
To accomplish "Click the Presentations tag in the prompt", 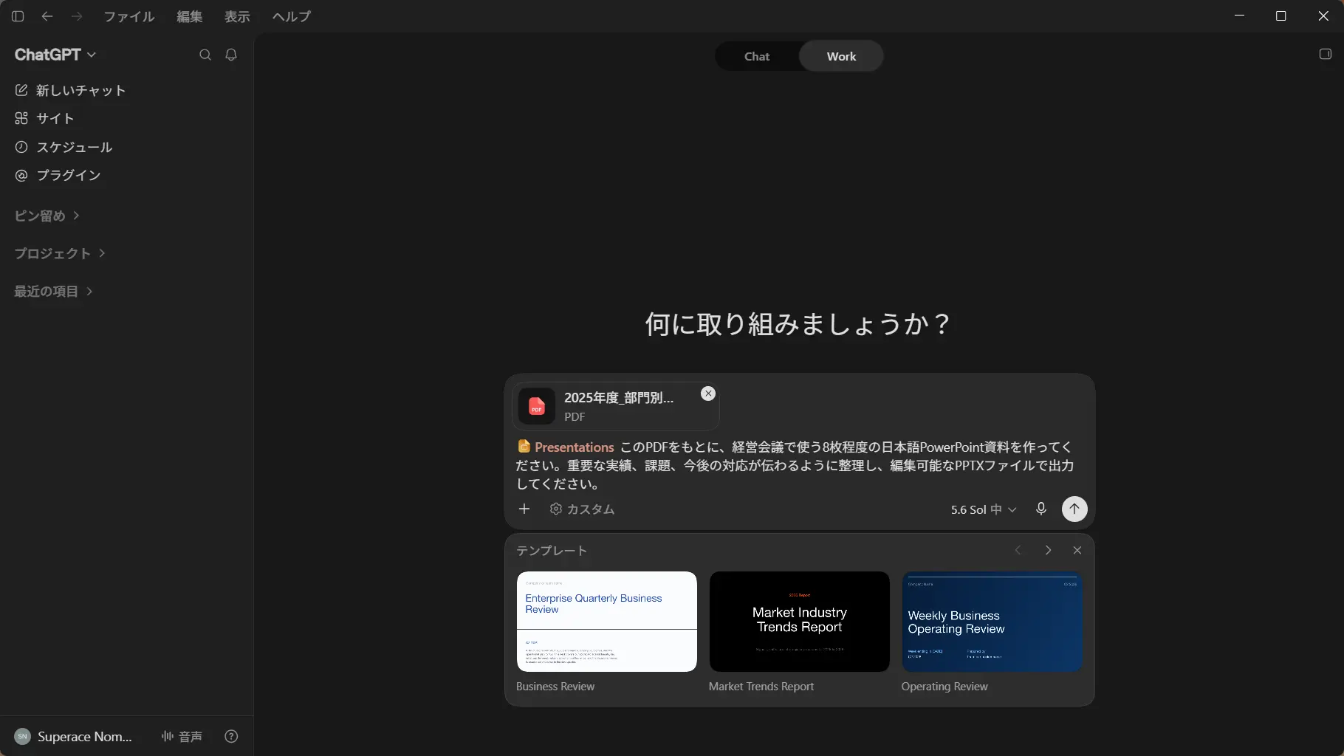I will click(566, 447).
